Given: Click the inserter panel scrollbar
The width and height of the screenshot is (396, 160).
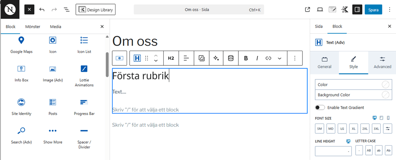Looking at the screenshot, I should coord(107,64).
